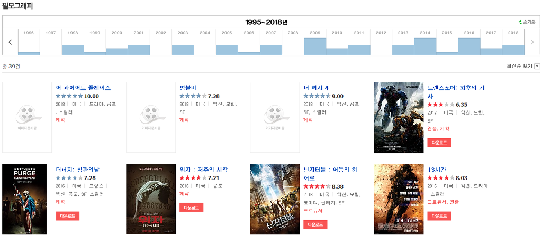Click the previous-years left arrow
Image resolution: width=542 pixels, height=235 pixels.
coord(10,42)
